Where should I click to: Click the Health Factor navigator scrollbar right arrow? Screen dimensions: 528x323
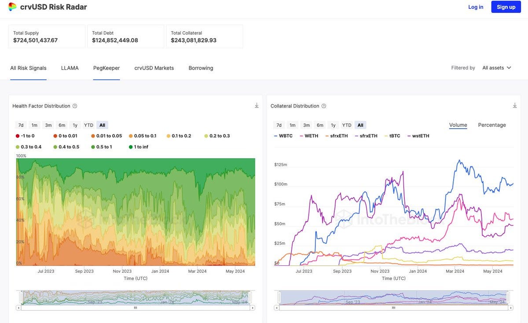pos(252,308)
